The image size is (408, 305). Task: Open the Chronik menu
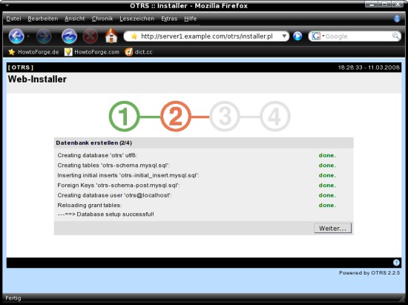[102, 19]
